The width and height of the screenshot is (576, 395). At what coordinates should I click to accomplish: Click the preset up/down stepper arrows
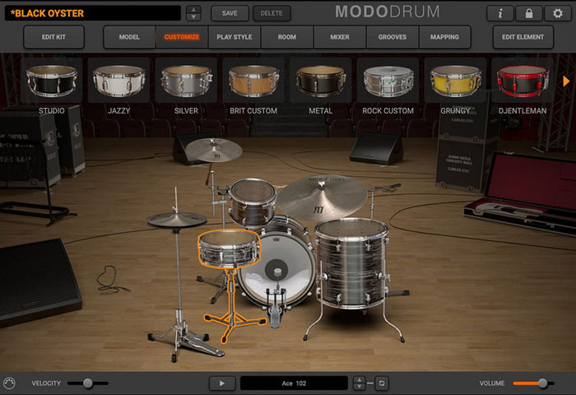[x=193, y=13]
